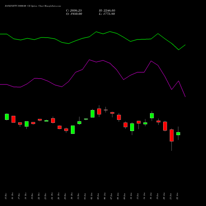206x206 pixels.
Task: Select the high value H: 2246.05
Action: pyautogui.click(x=107, y=11)
